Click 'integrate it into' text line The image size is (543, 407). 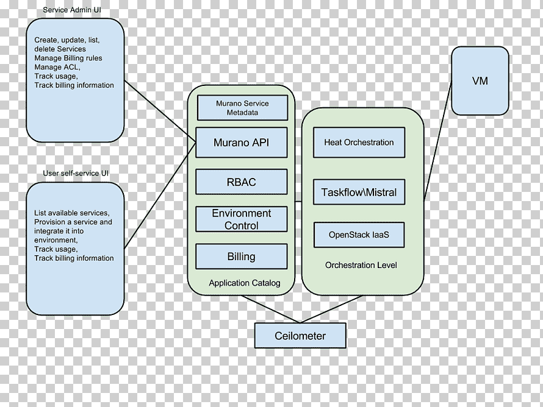tap(59, 231)
